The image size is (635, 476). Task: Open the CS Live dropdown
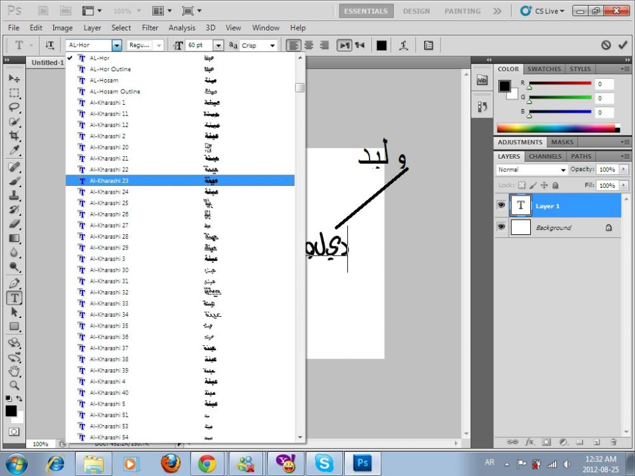tap(543, 11)
